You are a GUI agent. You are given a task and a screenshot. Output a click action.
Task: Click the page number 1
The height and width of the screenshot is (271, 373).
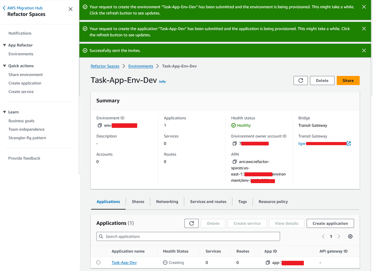[x=331, y=236]
